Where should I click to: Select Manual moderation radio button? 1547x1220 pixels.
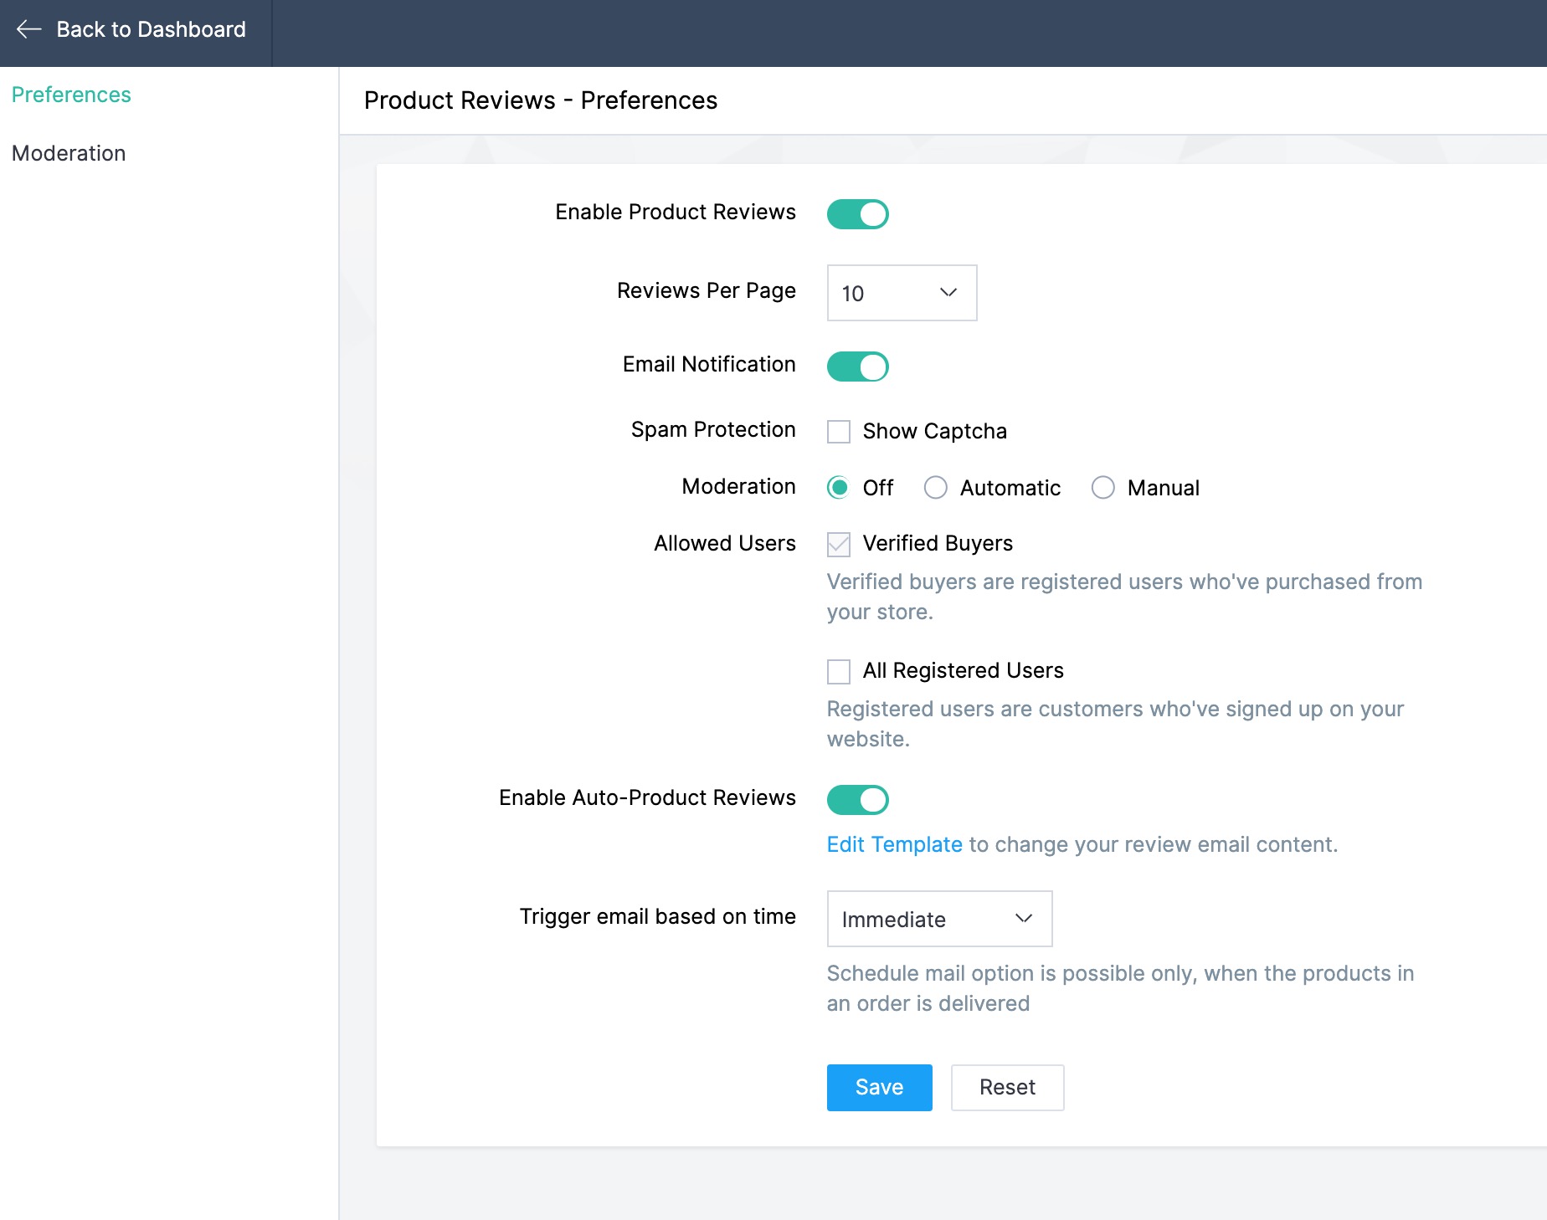pos(1103,488)
